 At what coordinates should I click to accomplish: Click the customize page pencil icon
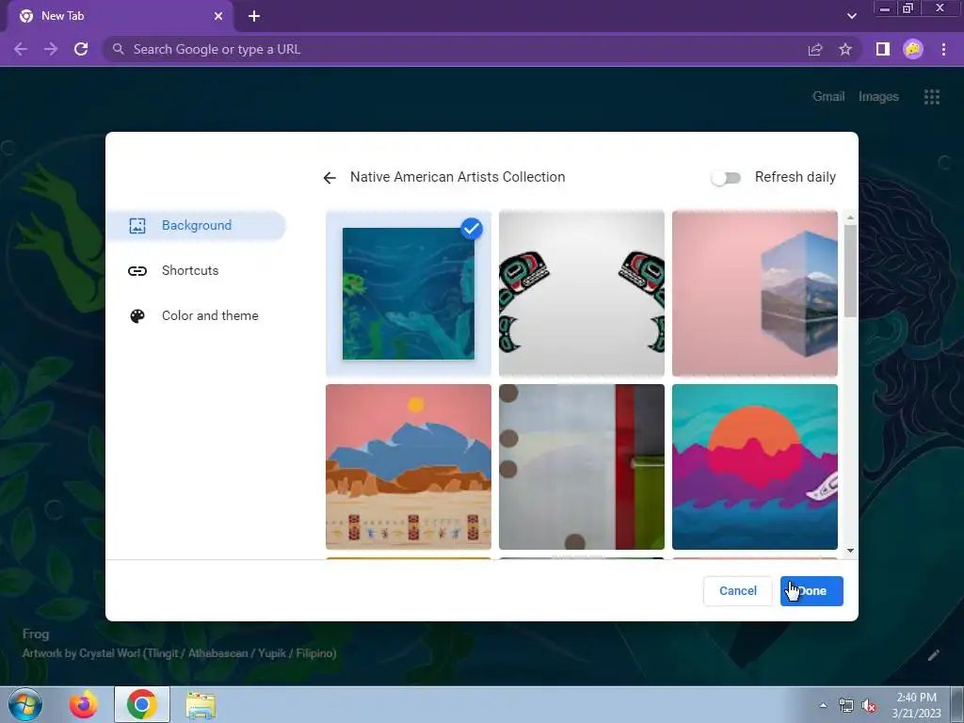[933, 655]
